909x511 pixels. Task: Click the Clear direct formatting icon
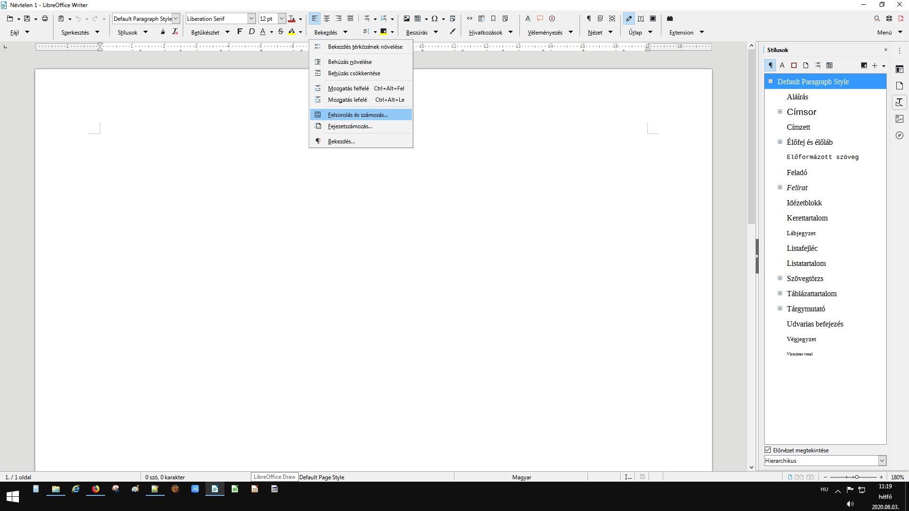(175, 32)
